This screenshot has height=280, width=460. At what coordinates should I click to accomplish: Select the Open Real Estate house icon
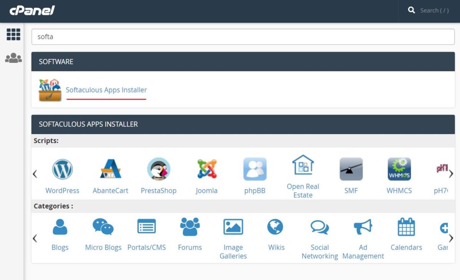click(x=303, y=164)
